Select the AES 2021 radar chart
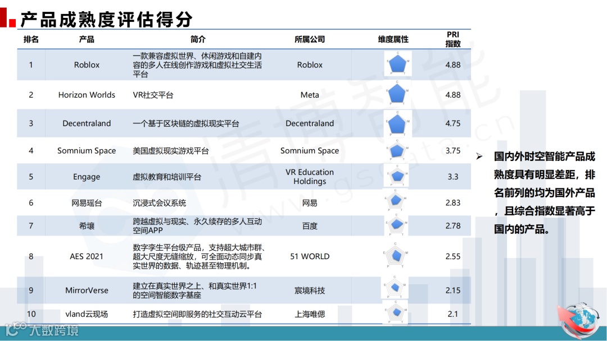The image size is (607, 341). [396, 255]
